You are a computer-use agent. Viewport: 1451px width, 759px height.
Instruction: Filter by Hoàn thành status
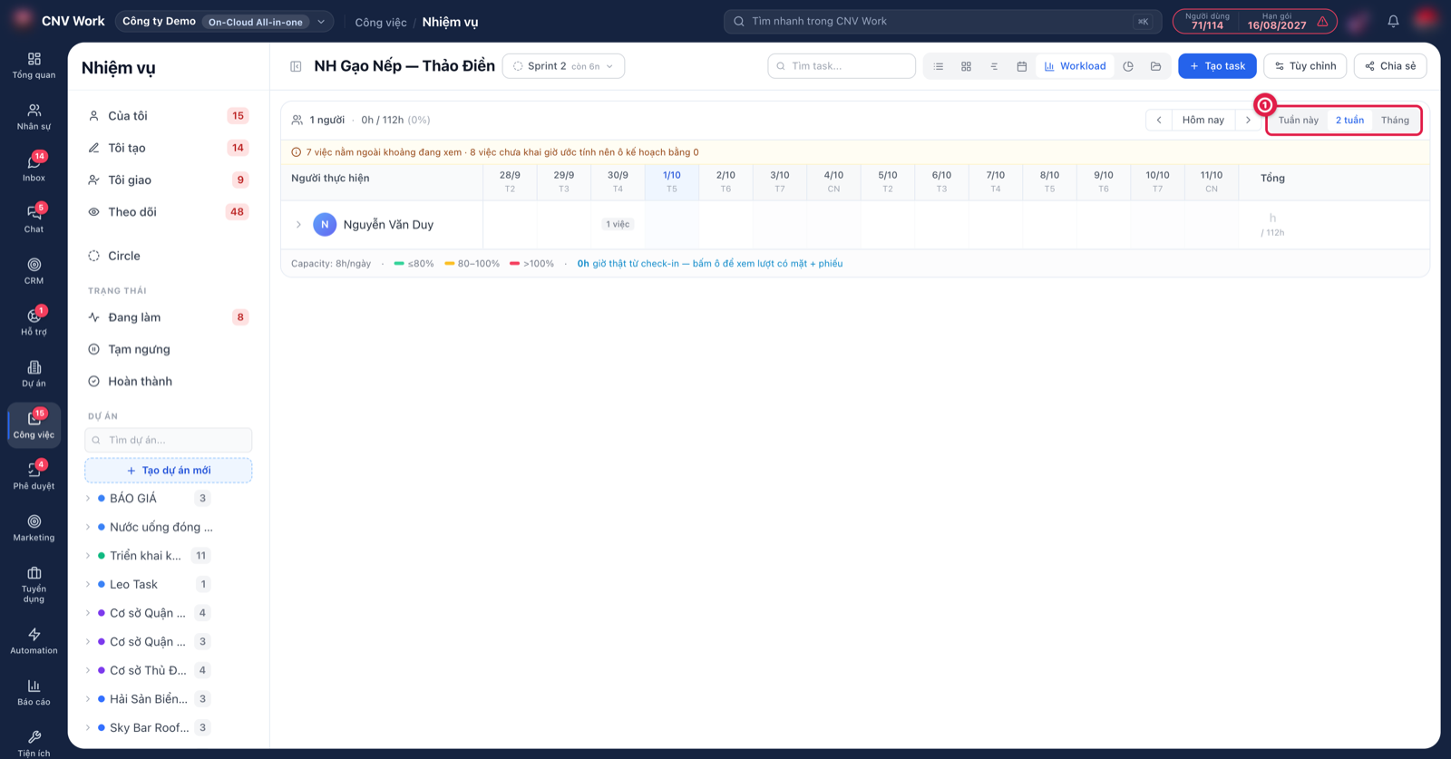point(168,382)
